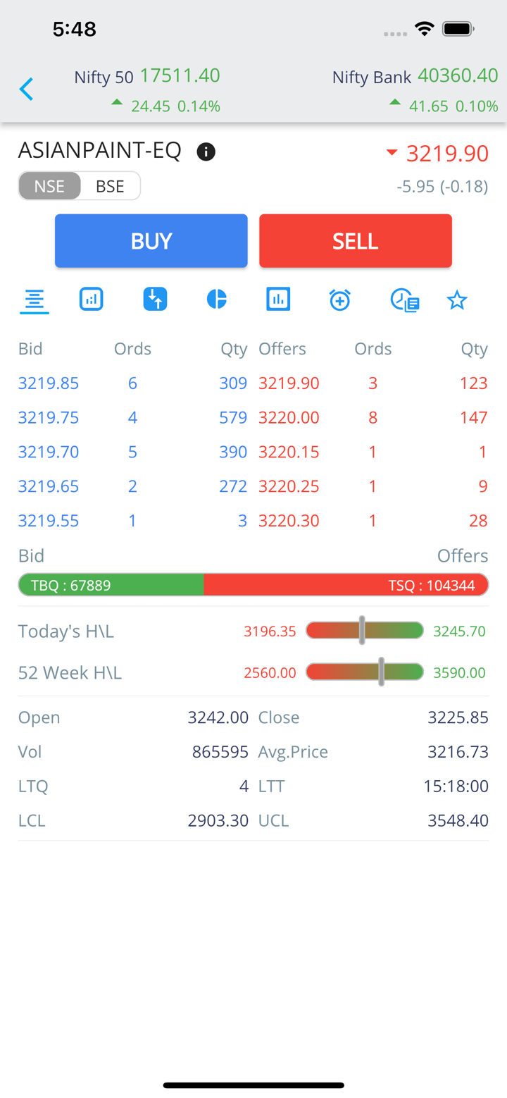Select the offer price 3220.00
Image resolution: width=507 pixels, height=1098 pixels.
[x=289, y=418]
